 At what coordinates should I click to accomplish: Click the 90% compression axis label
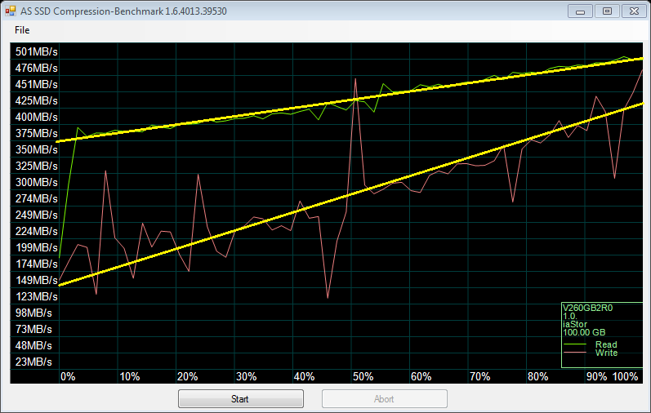coord(596,377)
